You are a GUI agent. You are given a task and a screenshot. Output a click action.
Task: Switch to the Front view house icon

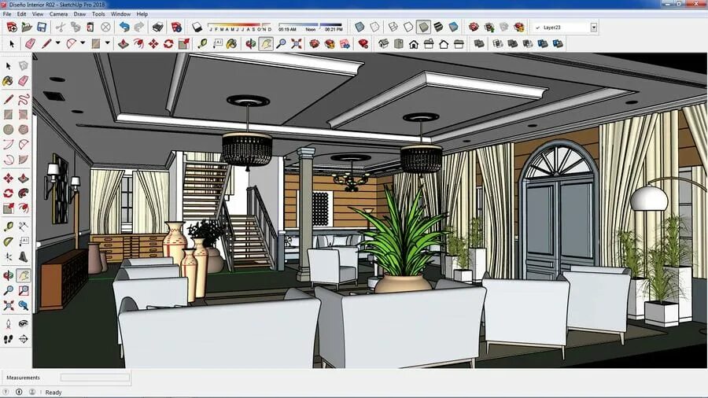click(414, 44)
